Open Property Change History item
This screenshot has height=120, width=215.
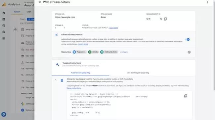tap(27, 81)
